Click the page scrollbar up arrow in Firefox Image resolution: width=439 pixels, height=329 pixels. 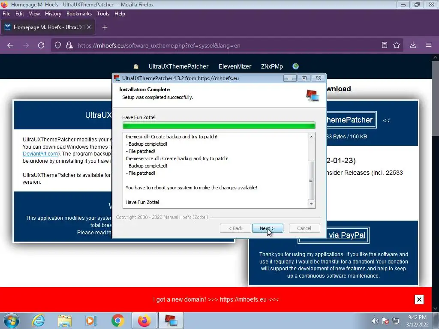pyautogui.click(x=435, y=57)
